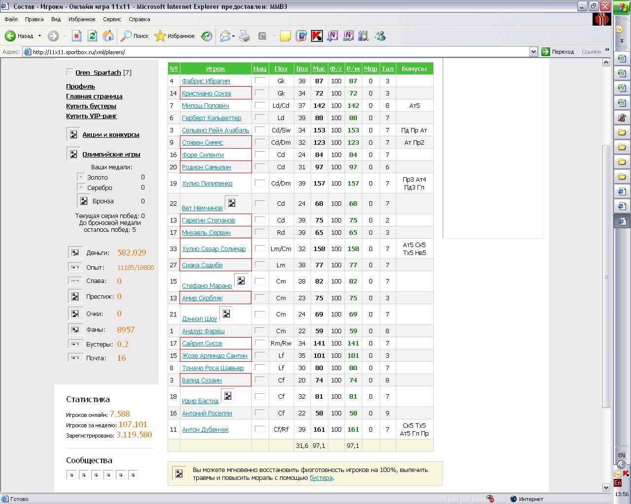Go to the browser Home icon
The width and height of the screenshot is (631, 504).
108,36
